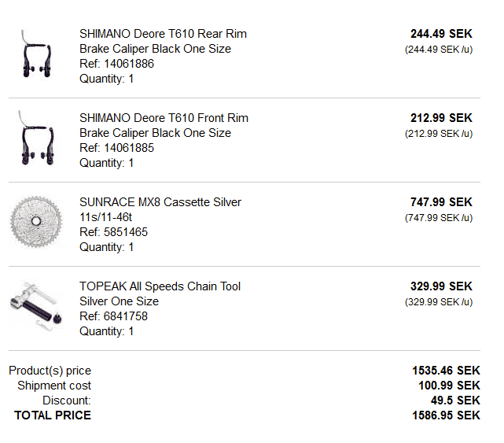Select the total price 1586.95 SEK
The image size is (504, 443).
446,415
